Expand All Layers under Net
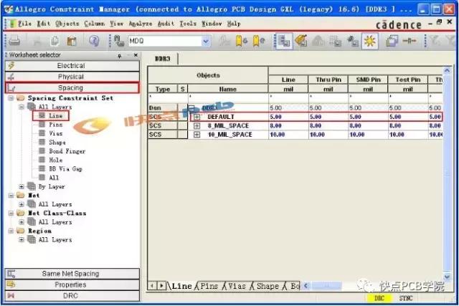Viewport: 459px width, 306px height. point(22,204)
